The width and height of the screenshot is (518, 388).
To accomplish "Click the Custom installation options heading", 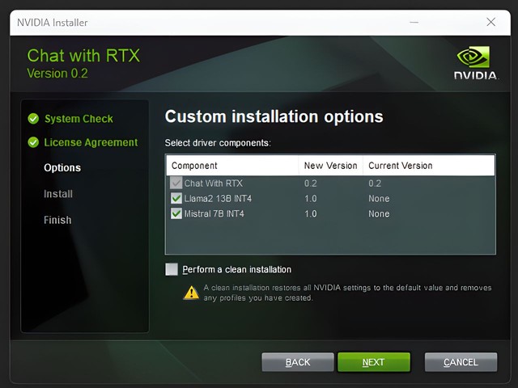I will tap(274, 116).
